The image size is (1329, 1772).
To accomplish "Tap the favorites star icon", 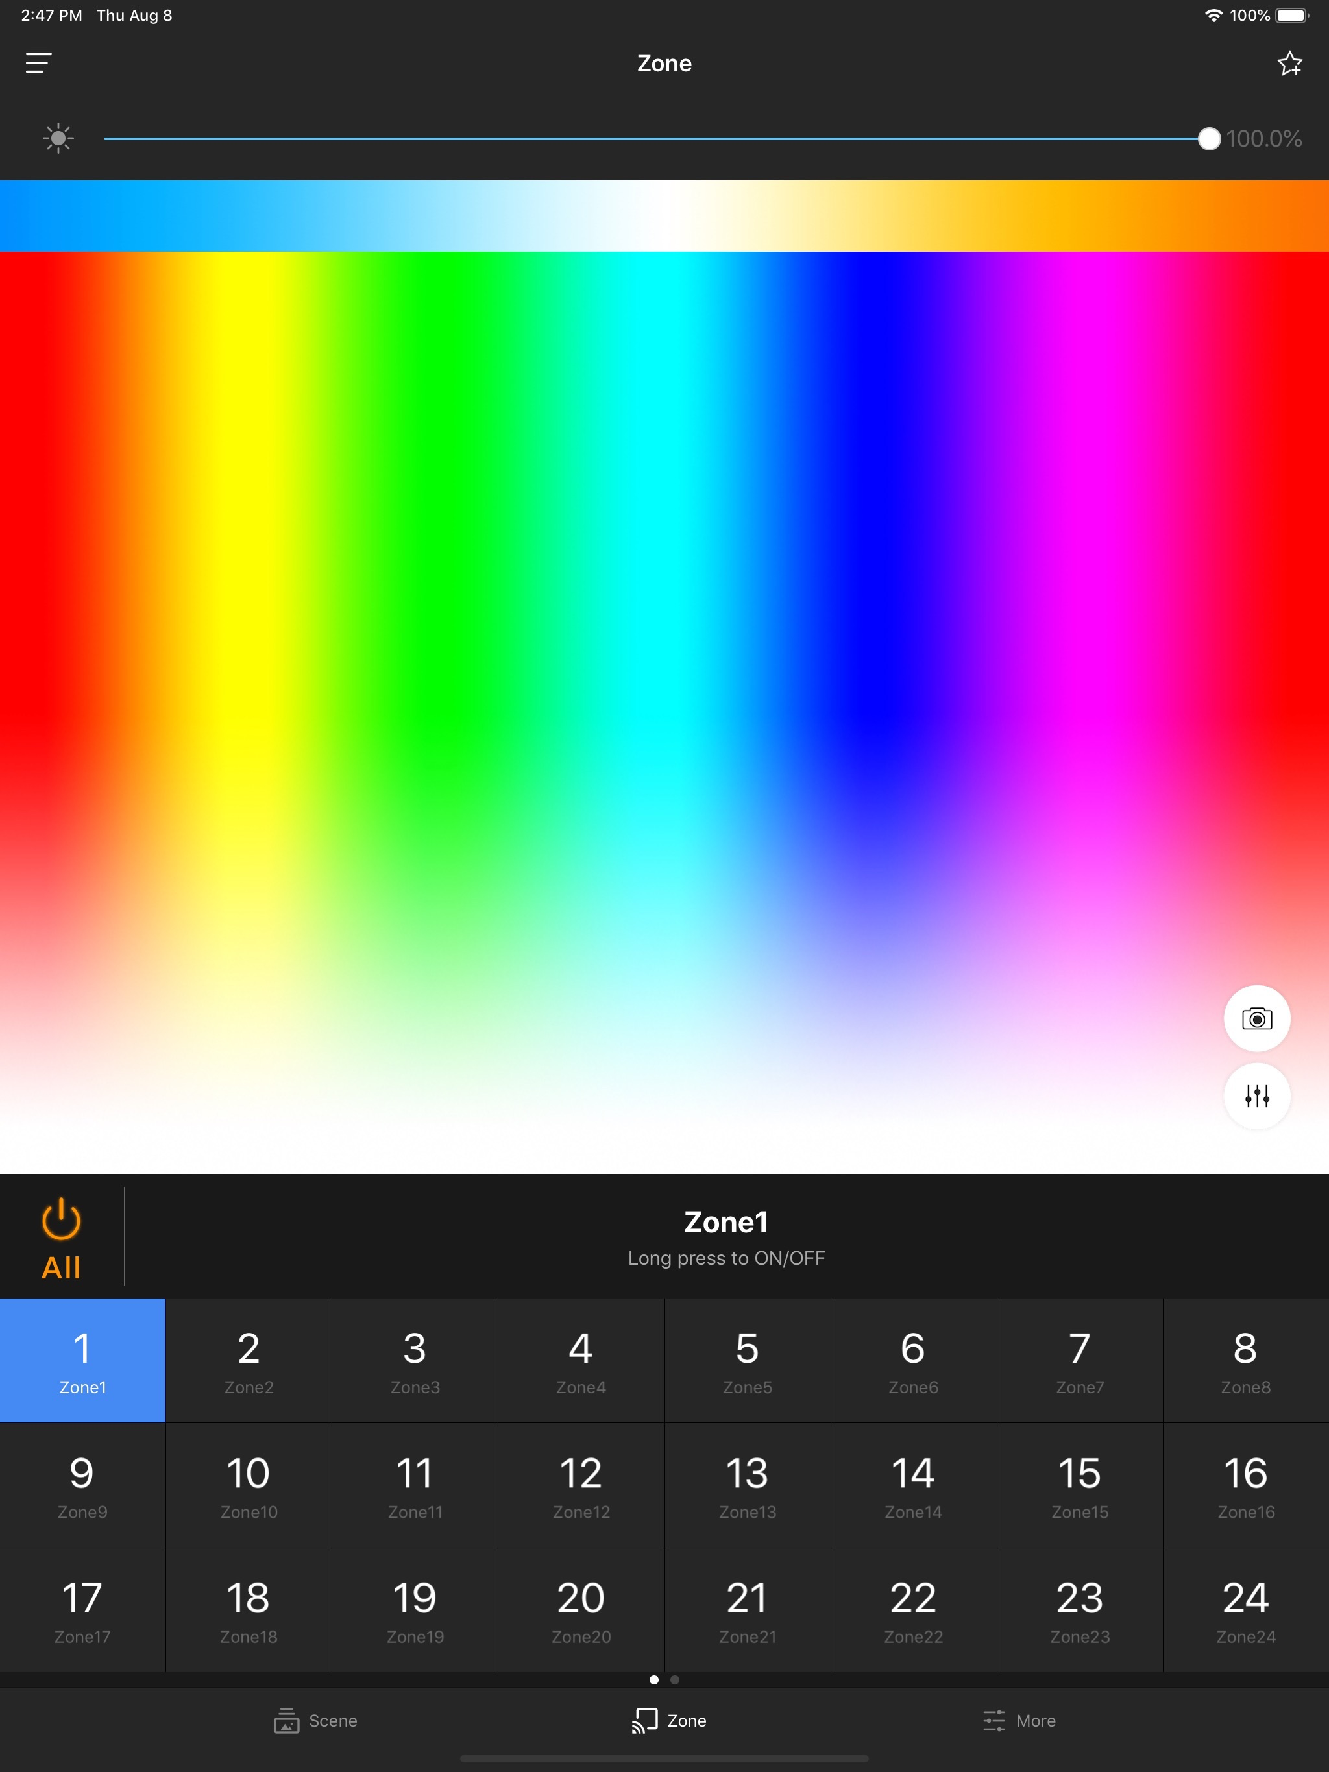I will click(x=1289, y=64).
